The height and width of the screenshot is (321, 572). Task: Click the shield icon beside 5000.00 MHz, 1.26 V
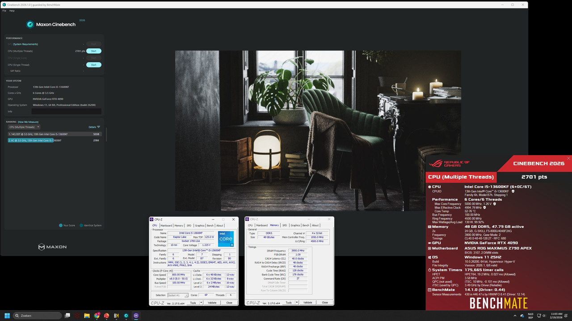coord(495,204)
